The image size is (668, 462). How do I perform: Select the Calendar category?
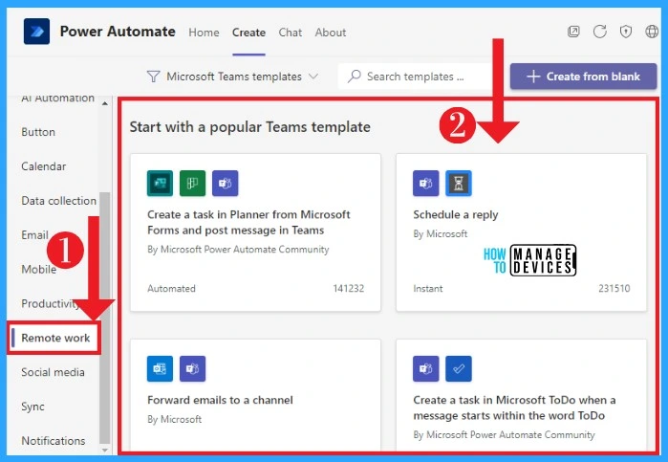pyautogui.click(x=44, y=166)
